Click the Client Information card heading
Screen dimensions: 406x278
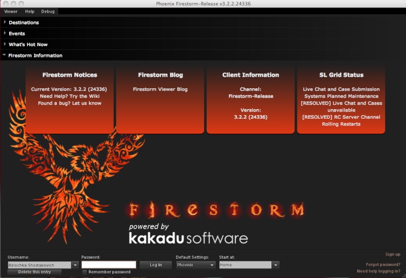tap(251, 75)
